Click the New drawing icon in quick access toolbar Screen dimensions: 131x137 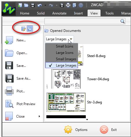(20, 5)
